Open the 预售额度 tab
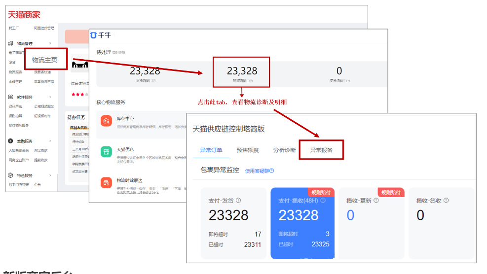Screen dimensions: 487x274 click(x=248, y=150)
